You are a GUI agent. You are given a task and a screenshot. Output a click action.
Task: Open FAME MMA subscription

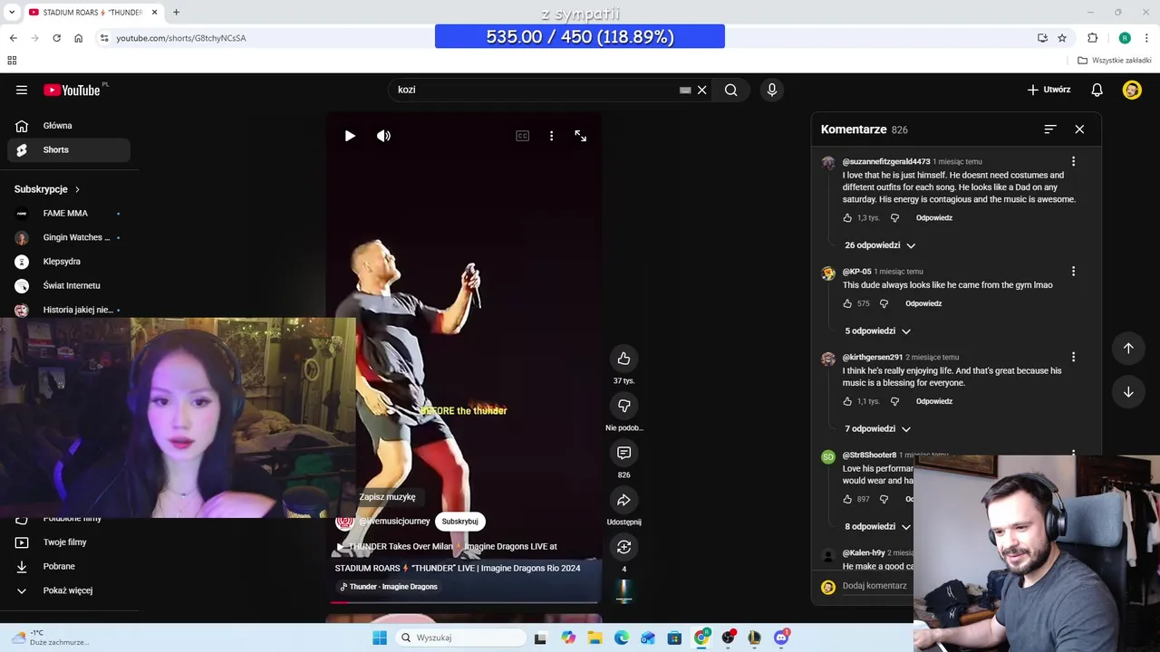pos(69,214)
